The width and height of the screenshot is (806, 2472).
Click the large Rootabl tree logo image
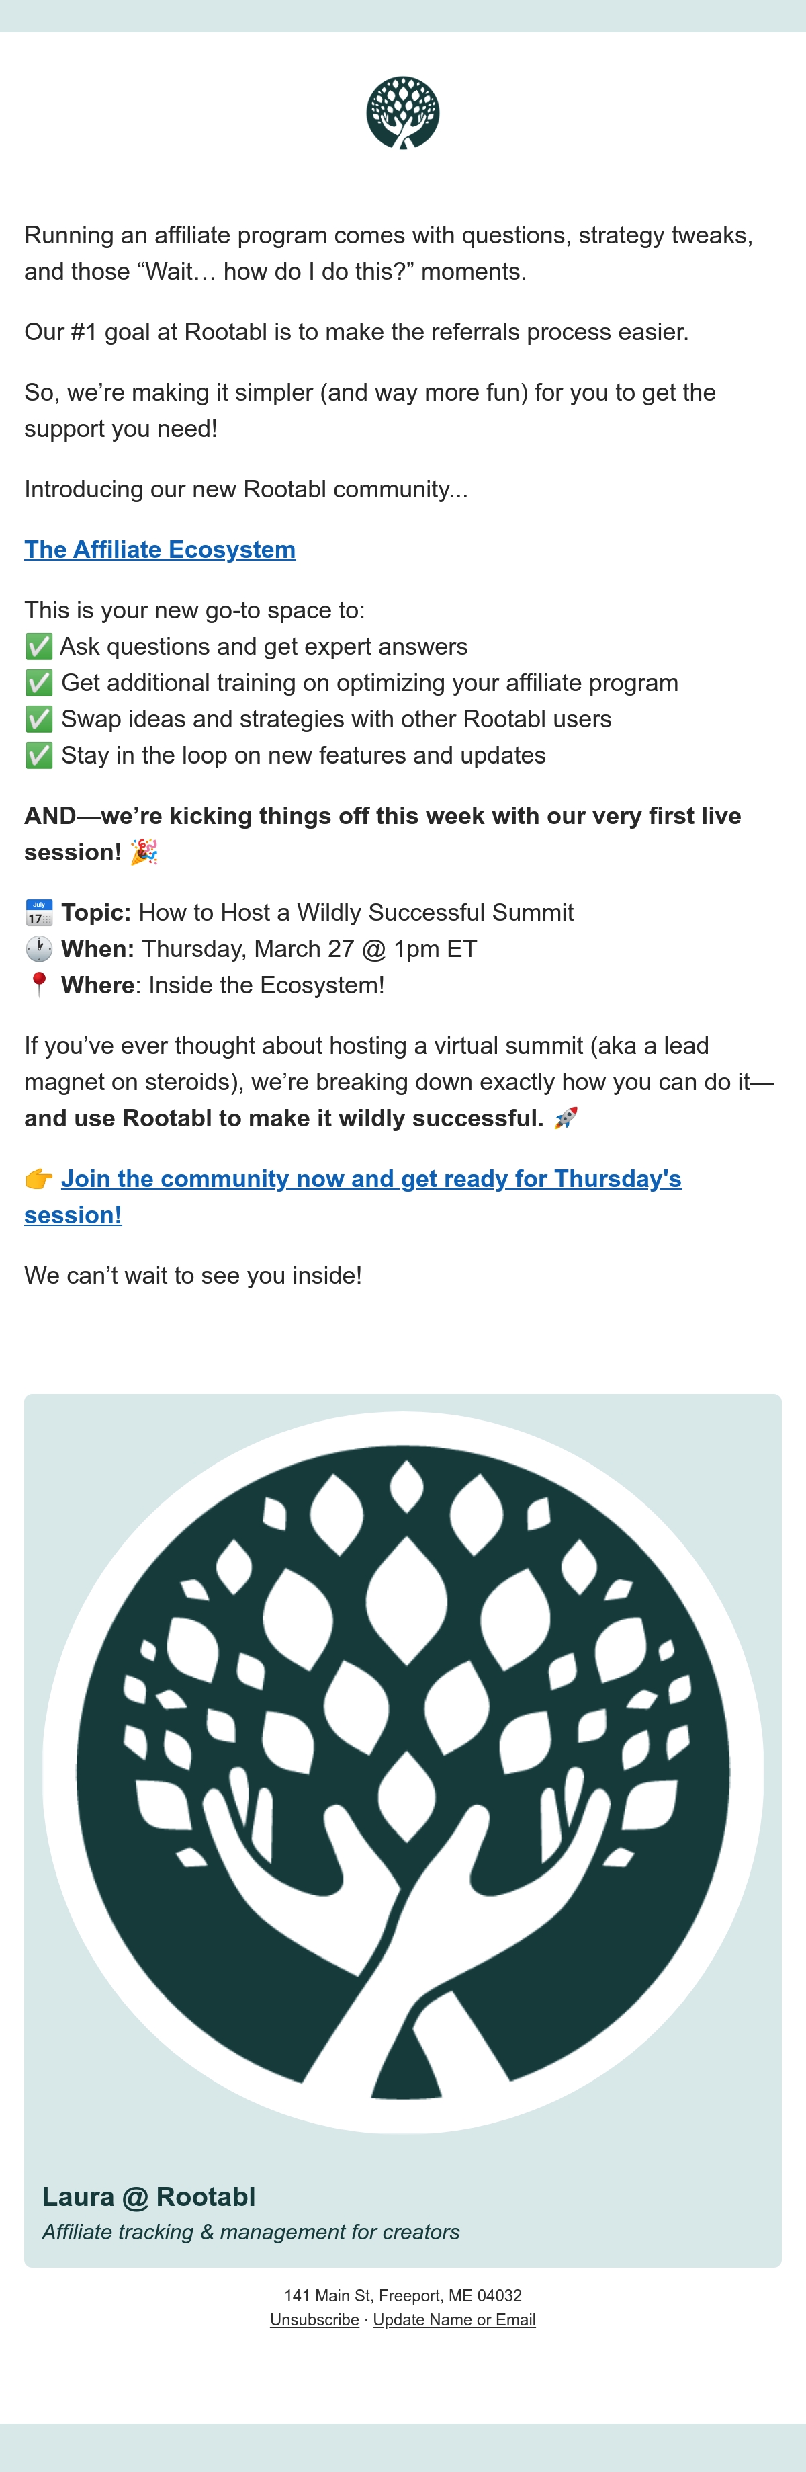coord(403,1774)
